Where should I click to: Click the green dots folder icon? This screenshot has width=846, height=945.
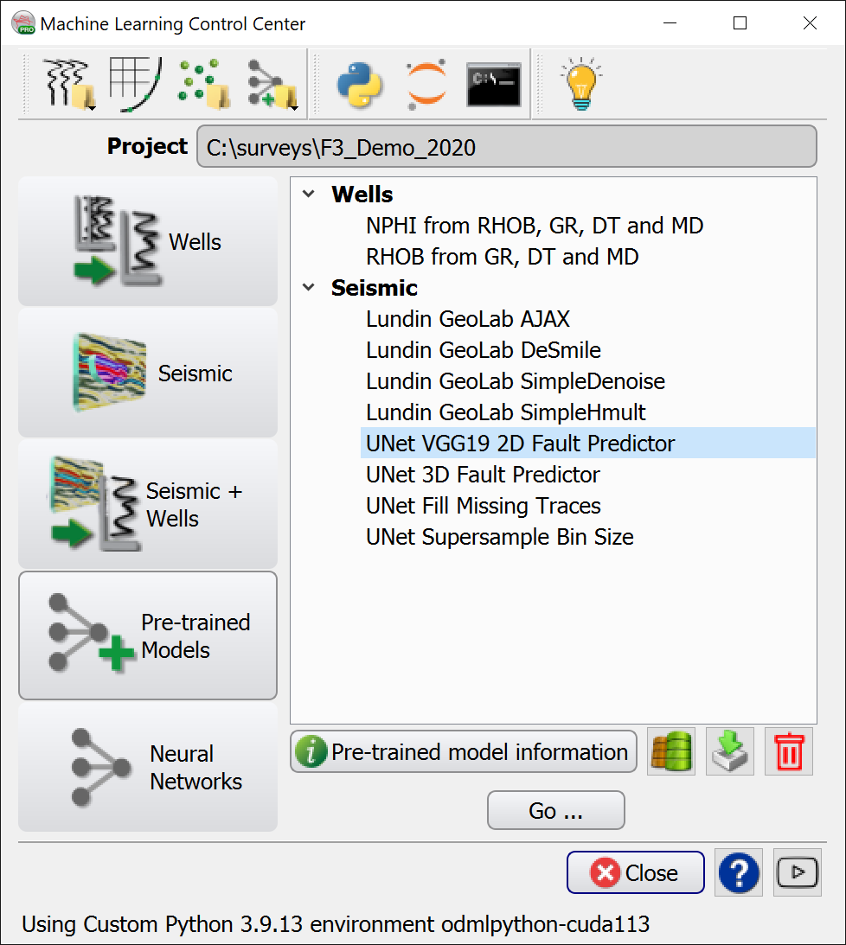coord(203,85)
